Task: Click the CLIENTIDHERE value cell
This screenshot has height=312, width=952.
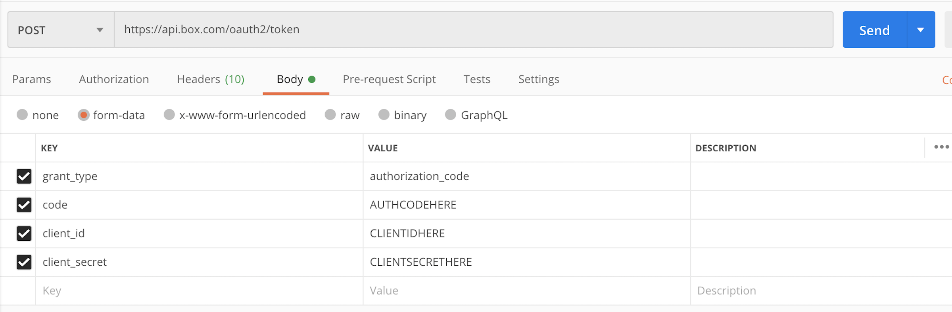Action: click(x=527, y=234)
